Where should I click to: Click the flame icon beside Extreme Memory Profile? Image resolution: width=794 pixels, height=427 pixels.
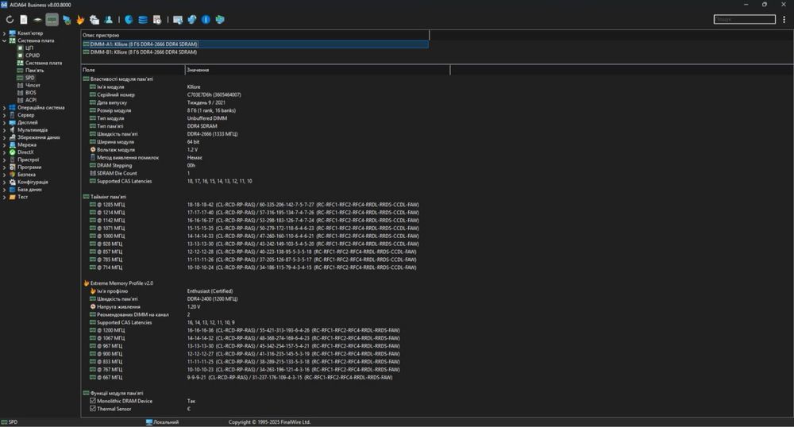coord(86,283)
